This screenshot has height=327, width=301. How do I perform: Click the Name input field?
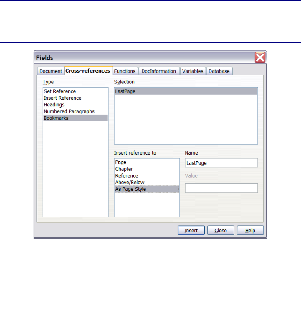tap(221, 163)
